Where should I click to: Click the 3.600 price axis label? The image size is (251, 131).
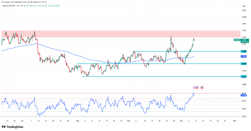[x=244, y=10]
